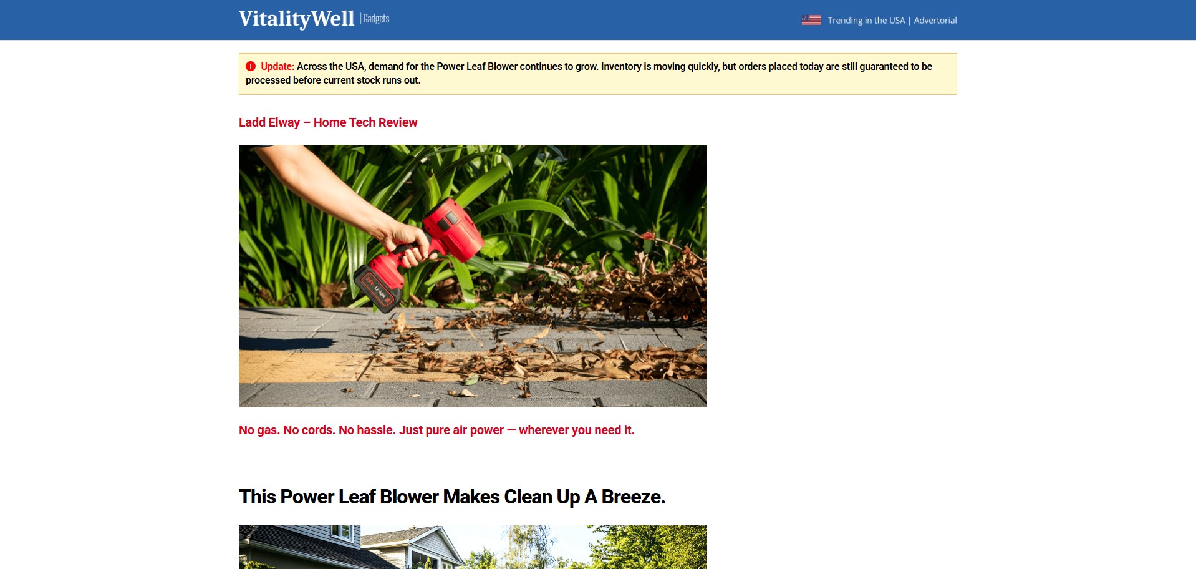Select the Trending in the USA text
The height and width of the screenshot is (569, 1196).
[866, 21]
